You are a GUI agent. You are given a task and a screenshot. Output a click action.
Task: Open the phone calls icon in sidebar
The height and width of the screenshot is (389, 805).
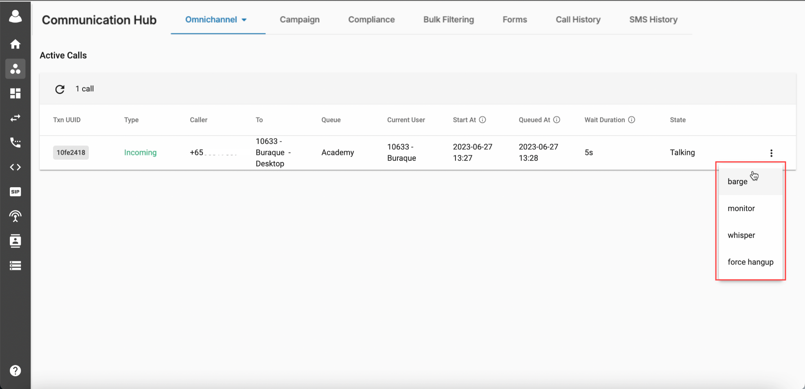[x=15, y=142]
